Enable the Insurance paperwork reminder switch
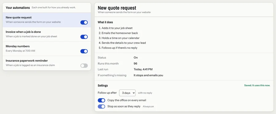 84,66
